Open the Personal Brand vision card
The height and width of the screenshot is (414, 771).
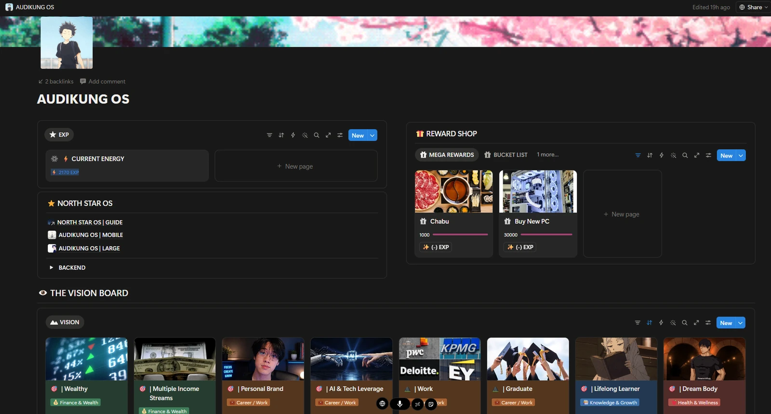[263, 375]
